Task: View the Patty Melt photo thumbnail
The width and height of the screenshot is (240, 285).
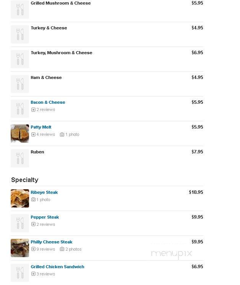Action: (x=20, y=134)
